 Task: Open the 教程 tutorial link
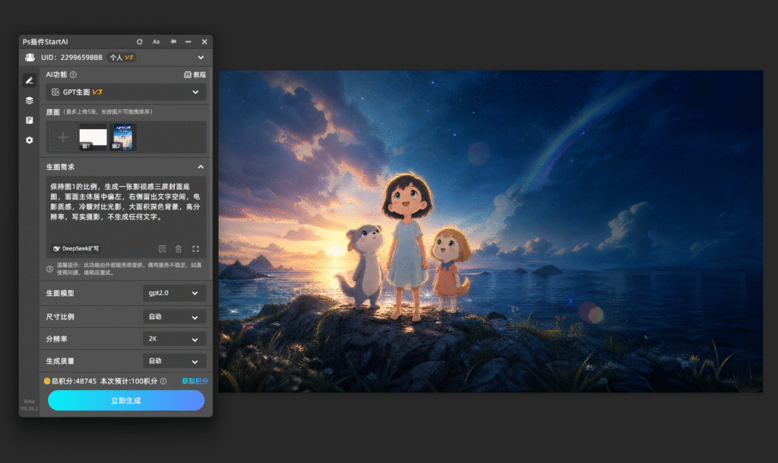point(195,74)
